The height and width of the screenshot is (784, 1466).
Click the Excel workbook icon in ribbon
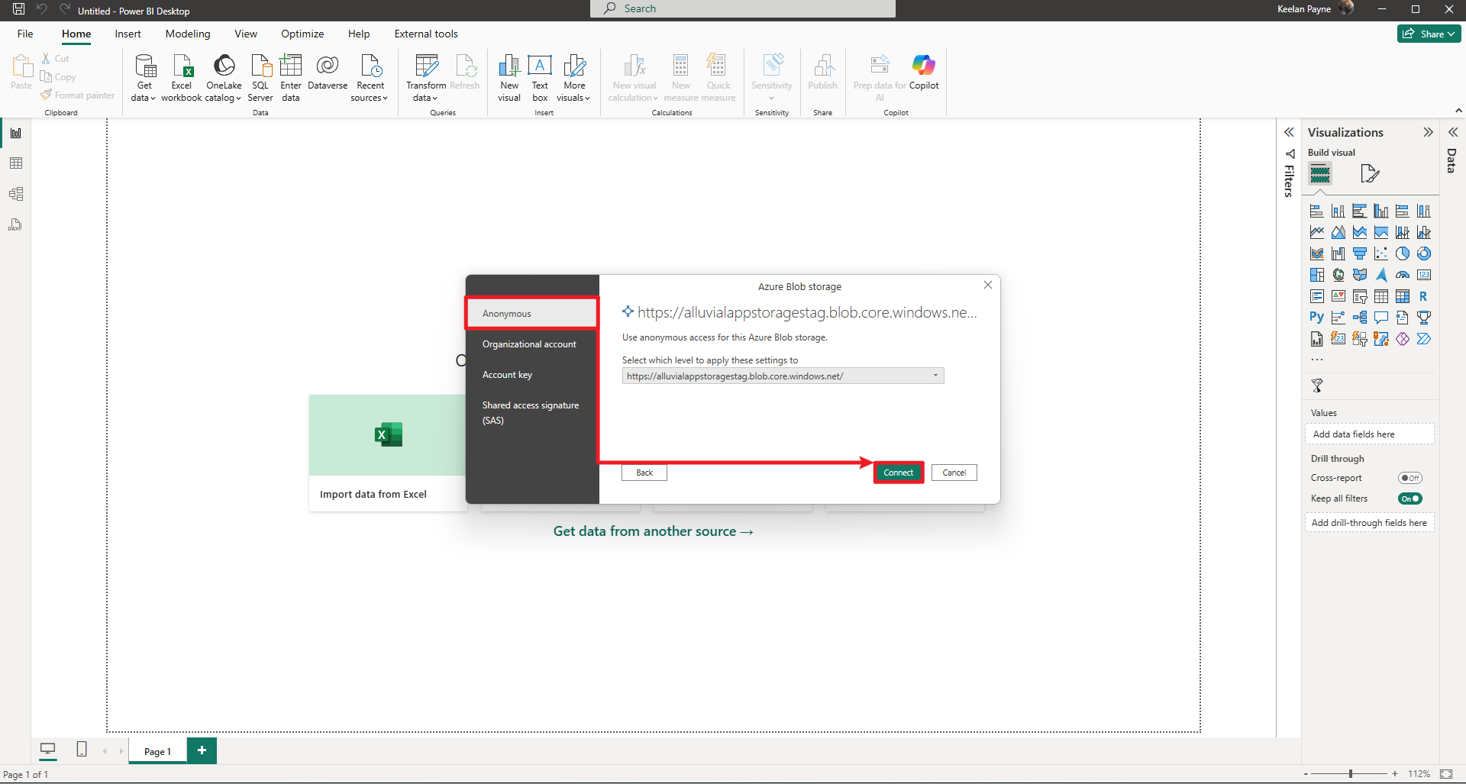coord(182,67)
